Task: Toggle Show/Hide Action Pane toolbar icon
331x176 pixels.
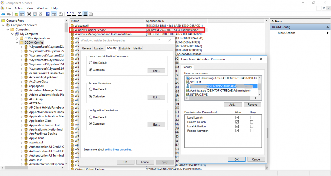Action: [53, 14]
